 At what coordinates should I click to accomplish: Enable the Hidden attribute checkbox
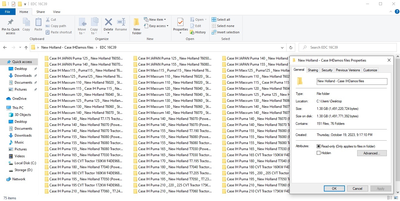pyautogui.click(x=318, y=153)
